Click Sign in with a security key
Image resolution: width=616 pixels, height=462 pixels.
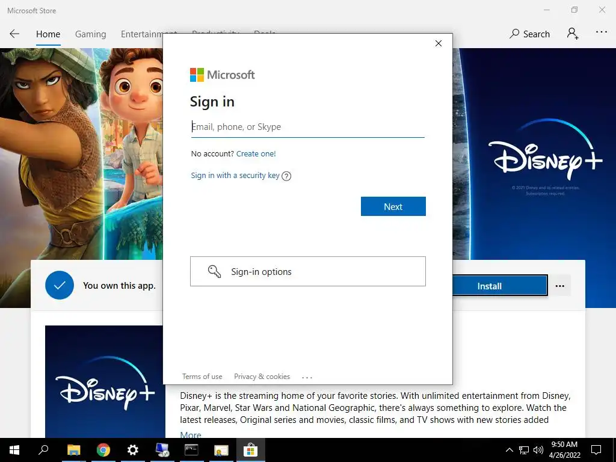[x=235, y=176]
